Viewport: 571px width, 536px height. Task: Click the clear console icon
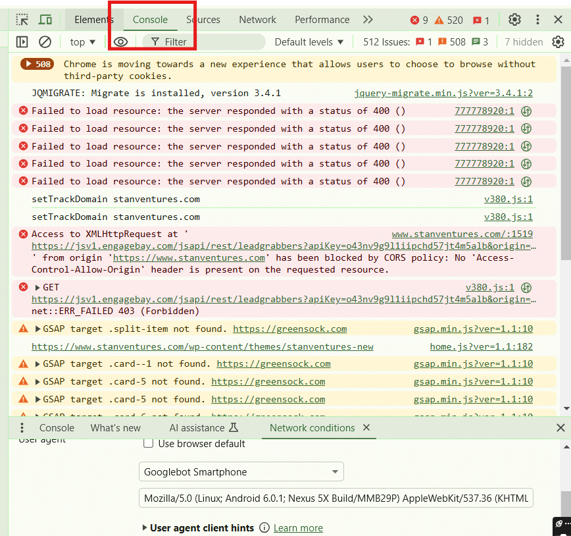click(45, 42)
